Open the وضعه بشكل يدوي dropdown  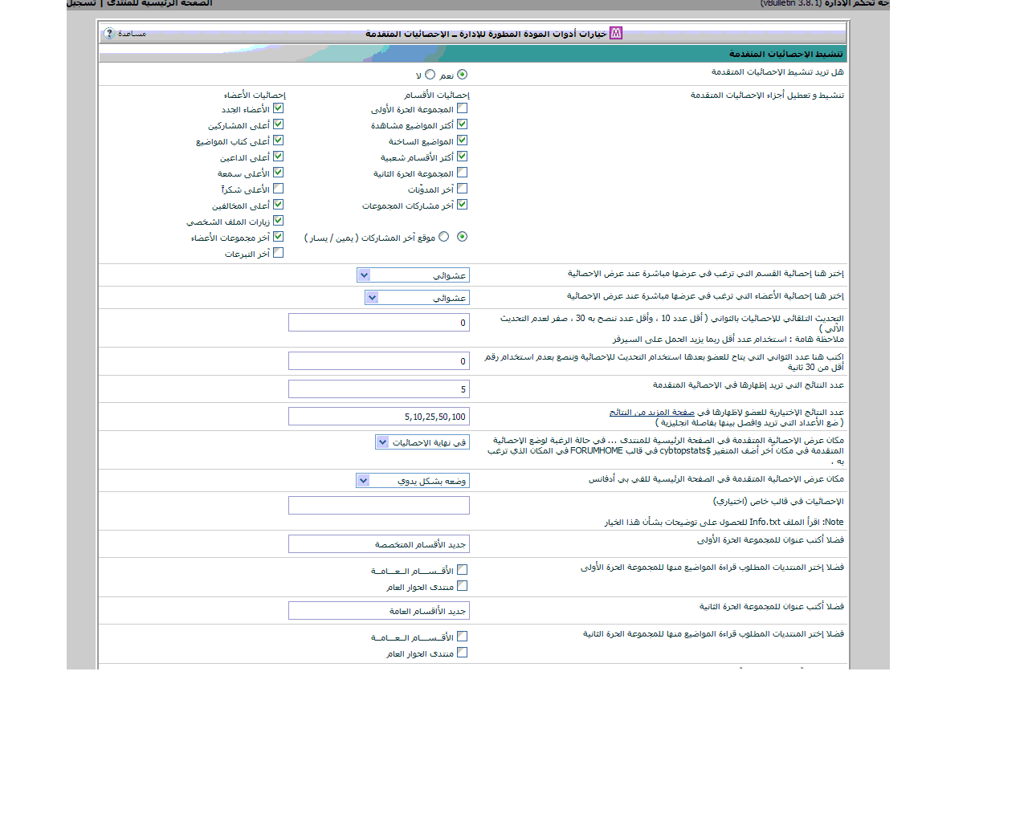click(413, 481)
